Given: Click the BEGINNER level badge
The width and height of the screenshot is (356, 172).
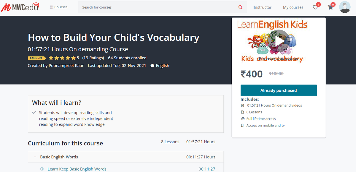Looking at the screenshot, I should click(37, 58).
